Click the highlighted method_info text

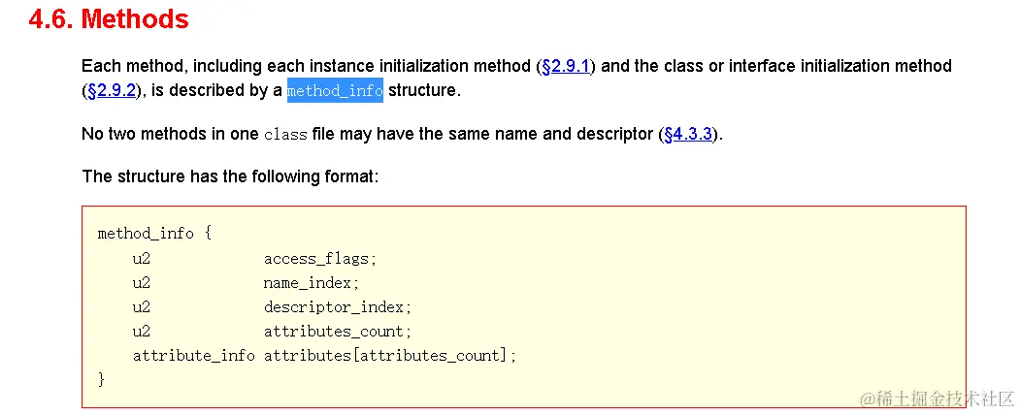tap(335, 90)
